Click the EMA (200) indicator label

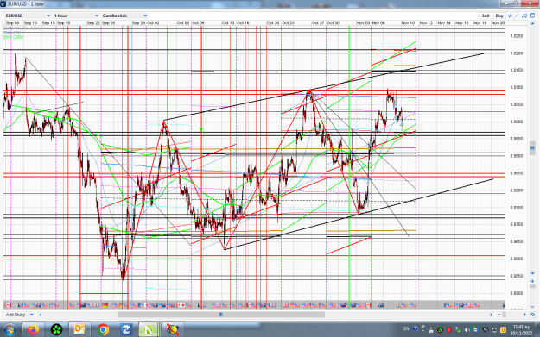14,37
